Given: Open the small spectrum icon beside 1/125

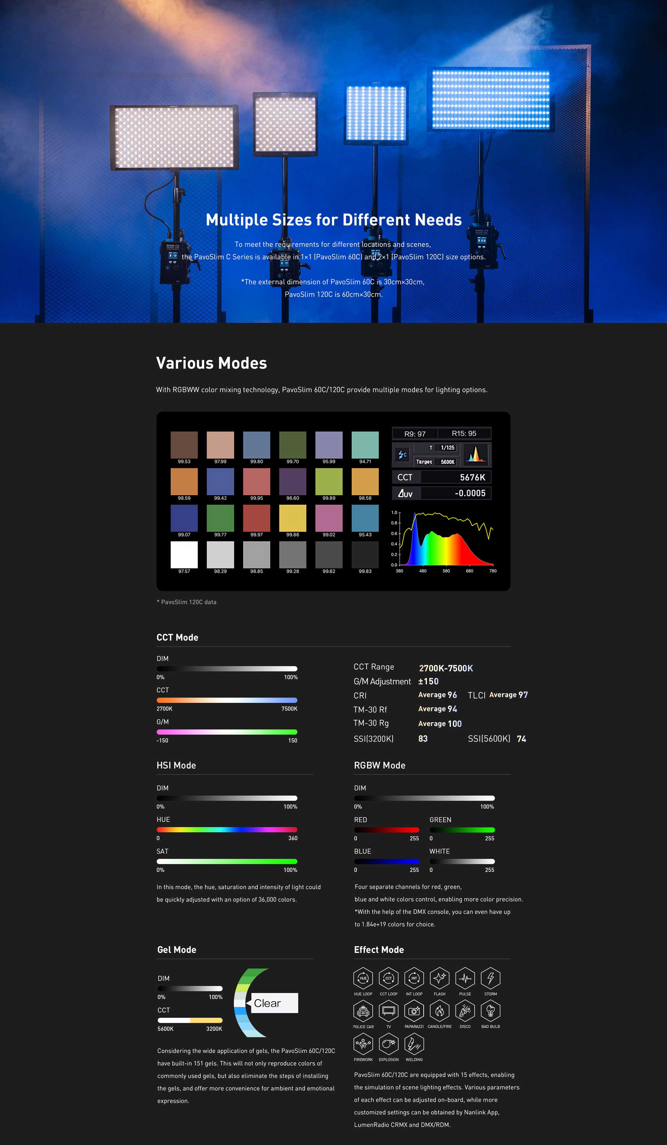Looking at the screenshot, I should 475,454.
